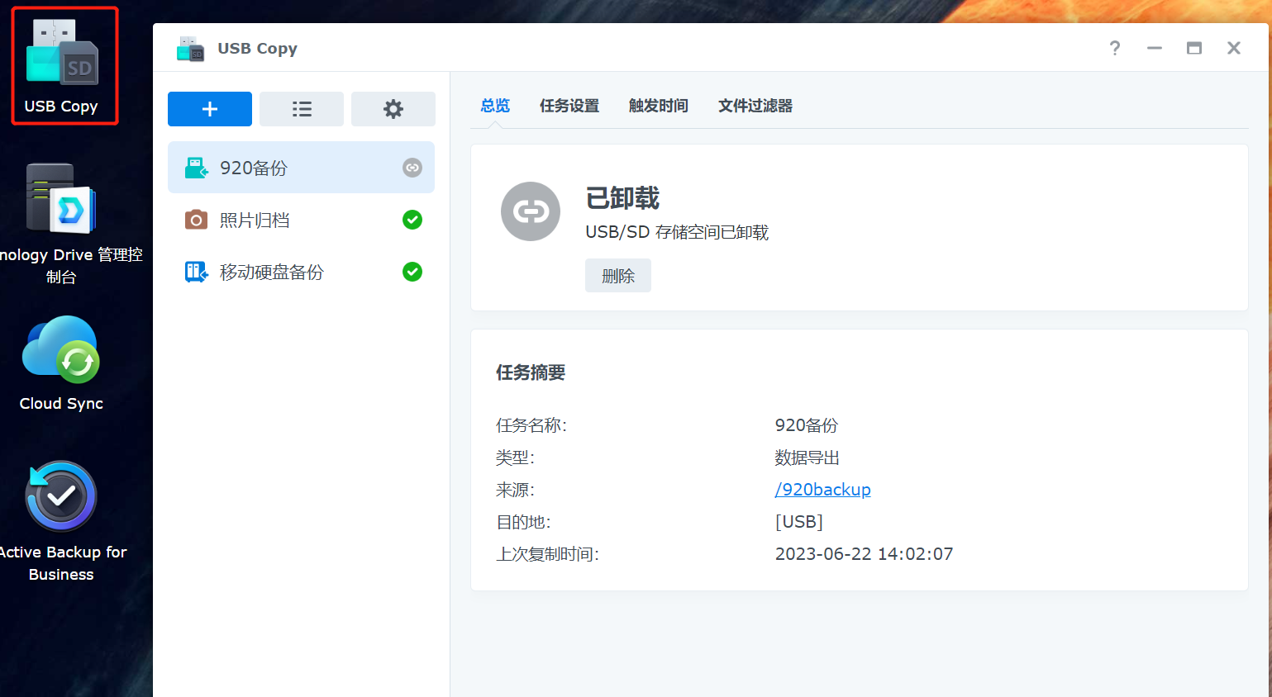This screenshot has width=1272, height=697.
Task: Click green check status for 照片归档
Action: coord(412,220)
